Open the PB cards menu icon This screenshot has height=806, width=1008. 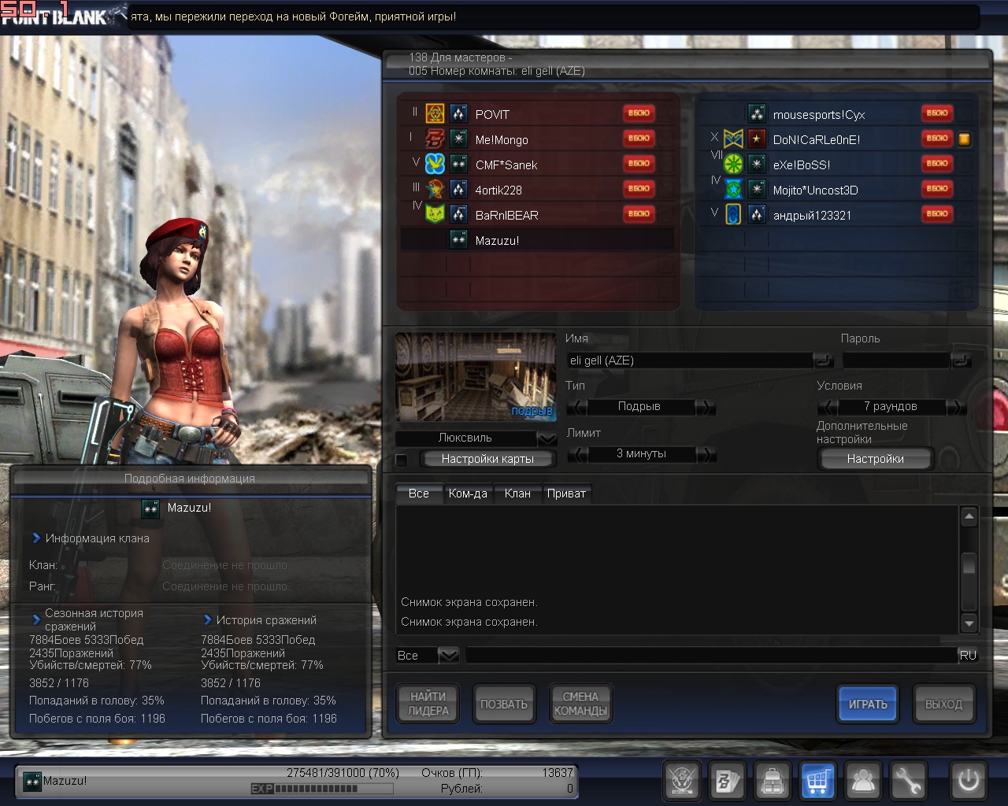click(727, 782)
